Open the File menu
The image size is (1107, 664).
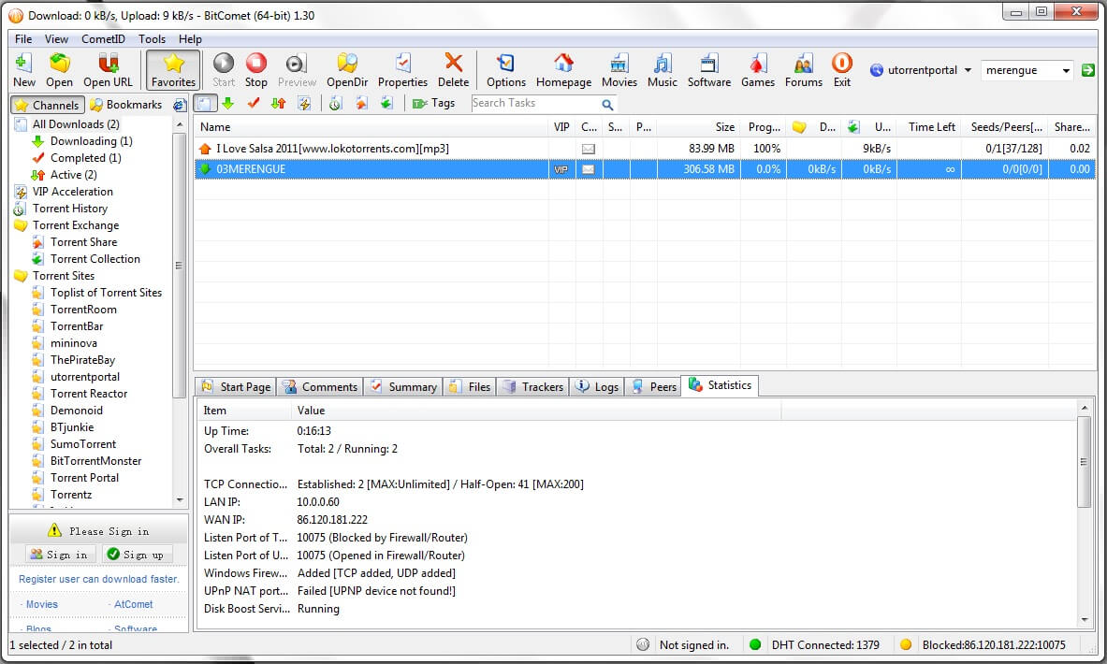click(x=23, y=38)
